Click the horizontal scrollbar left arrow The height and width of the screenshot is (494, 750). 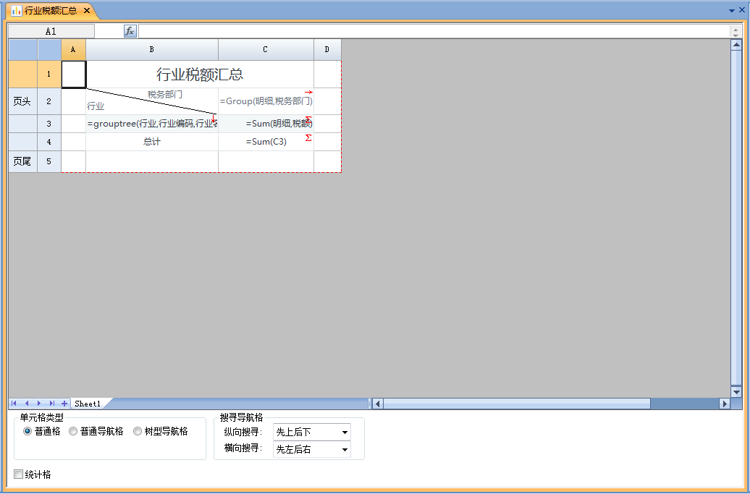pos(377,404)
